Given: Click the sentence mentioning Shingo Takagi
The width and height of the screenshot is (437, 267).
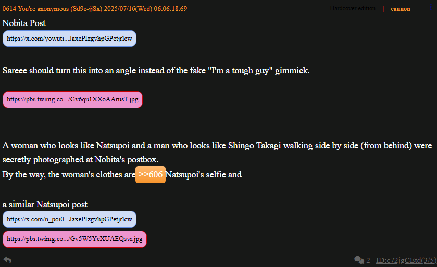Looking at the screenshot, I should [x=217, y=152].
